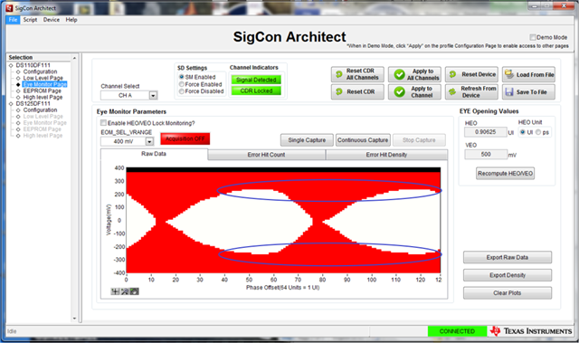Open the Script menu
The image size is (579, 343).
(x=30, y=20)
